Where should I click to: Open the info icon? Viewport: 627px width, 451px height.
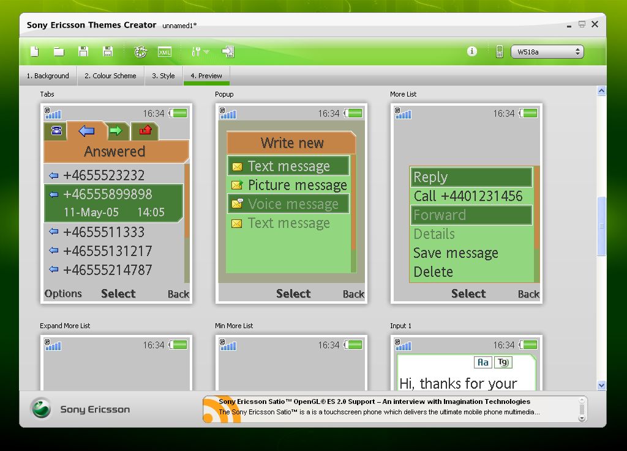pos(472,51)
